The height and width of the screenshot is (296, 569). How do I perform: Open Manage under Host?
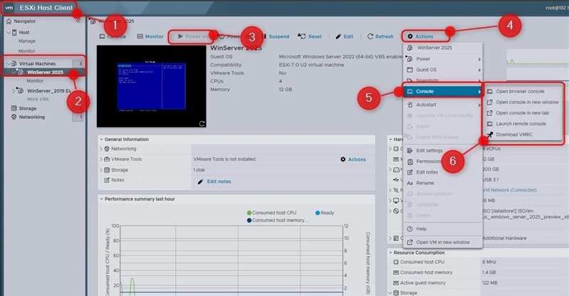click(x=27, y=41)
